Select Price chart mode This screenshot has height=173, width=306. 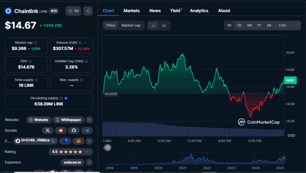pyautogui.click(x=111, y=25)
